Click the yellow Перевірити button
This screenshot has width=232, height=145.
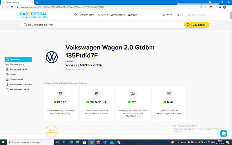tap(197, 25)
